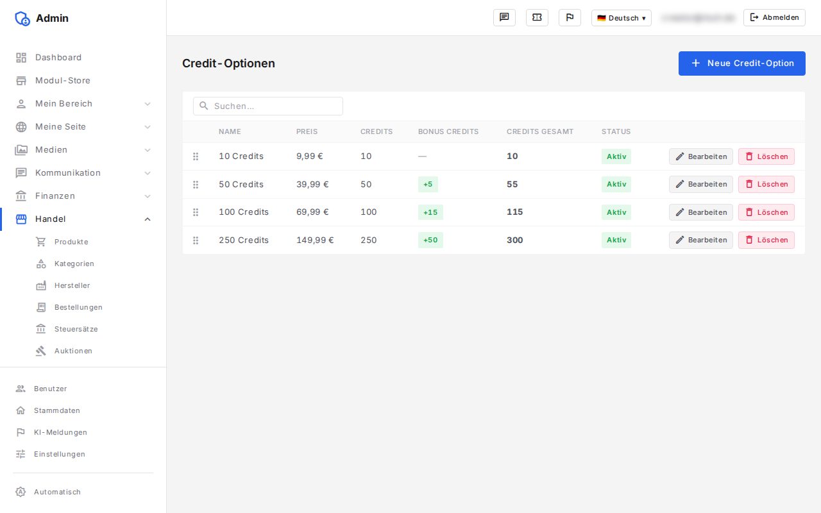Collapse the Handel menu

(83, 219)
